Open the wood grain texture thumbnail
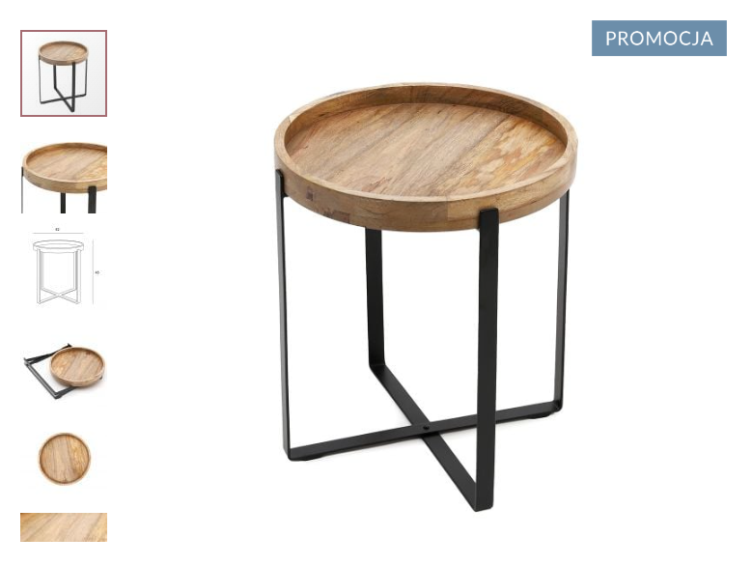The image size is (752, 566). (64, 527)
